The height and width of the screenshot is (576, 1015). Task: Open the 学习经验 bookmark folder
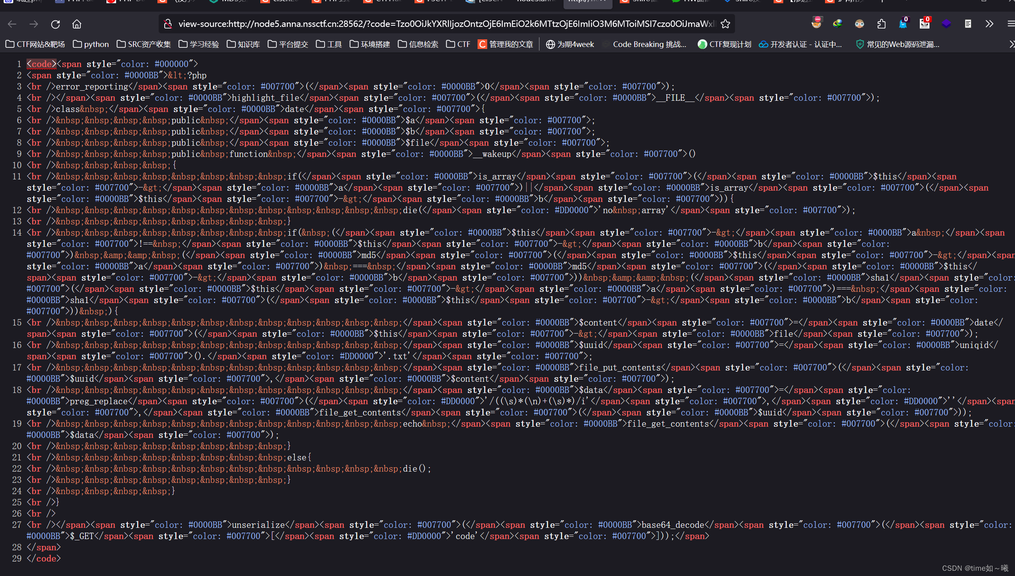tap(199, 44)
